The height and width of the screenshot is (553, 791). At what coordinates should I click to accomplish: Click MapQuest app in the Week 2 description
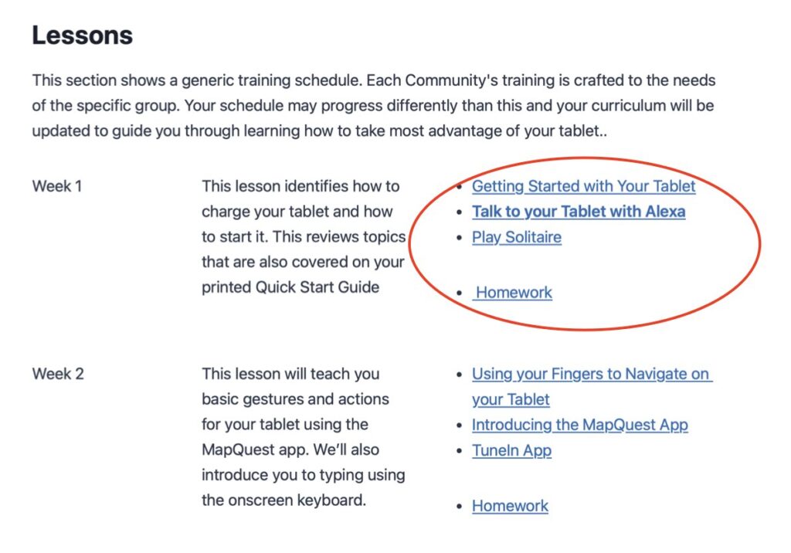tap(251, 450)
